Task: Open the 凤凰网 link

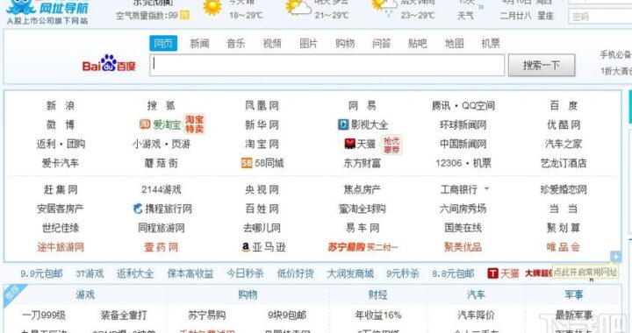Action: [x=262, y=105]
